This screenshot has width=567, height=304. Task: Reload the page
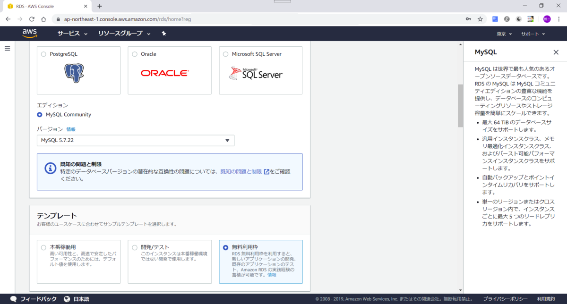pos(32,19)
